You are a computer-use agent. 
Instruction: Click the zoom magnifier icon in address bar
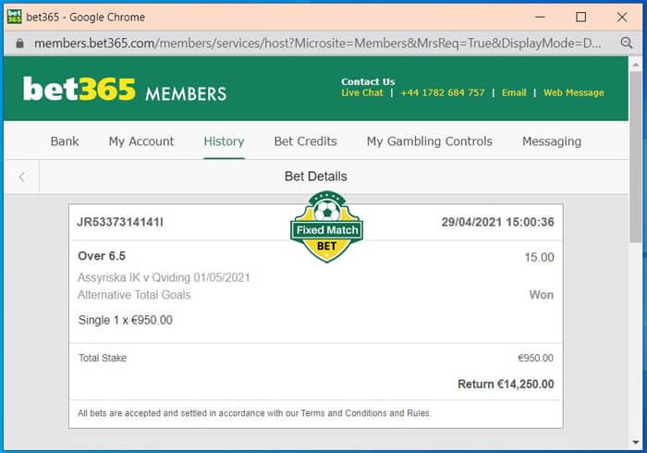627,43
